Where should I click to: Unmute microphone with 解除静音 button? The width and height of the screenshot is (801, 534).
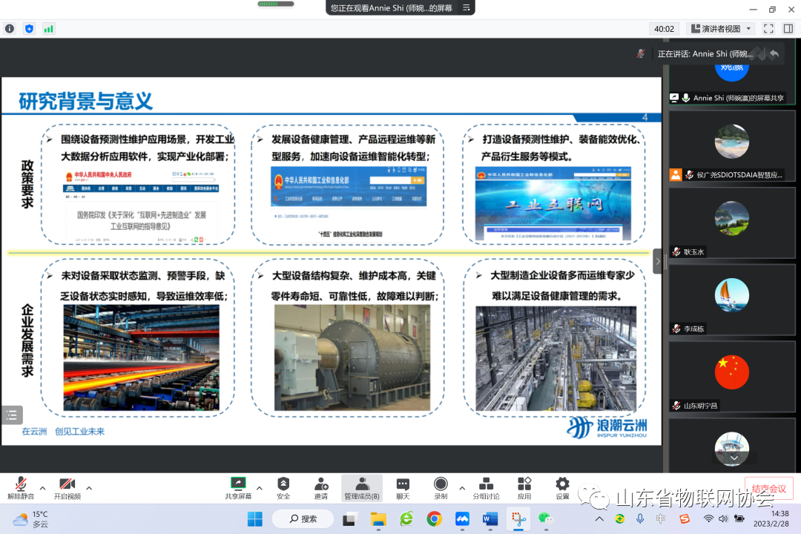click(x=21, y=487)
